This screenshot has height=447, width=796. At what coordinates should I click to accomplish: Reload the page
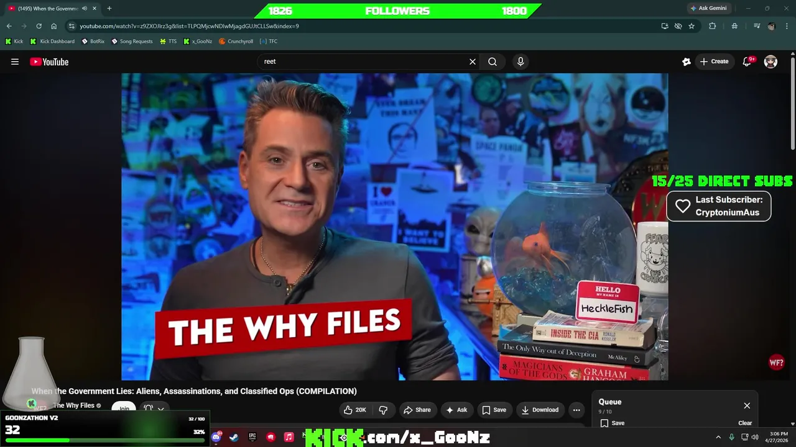[x=39, y=26]
